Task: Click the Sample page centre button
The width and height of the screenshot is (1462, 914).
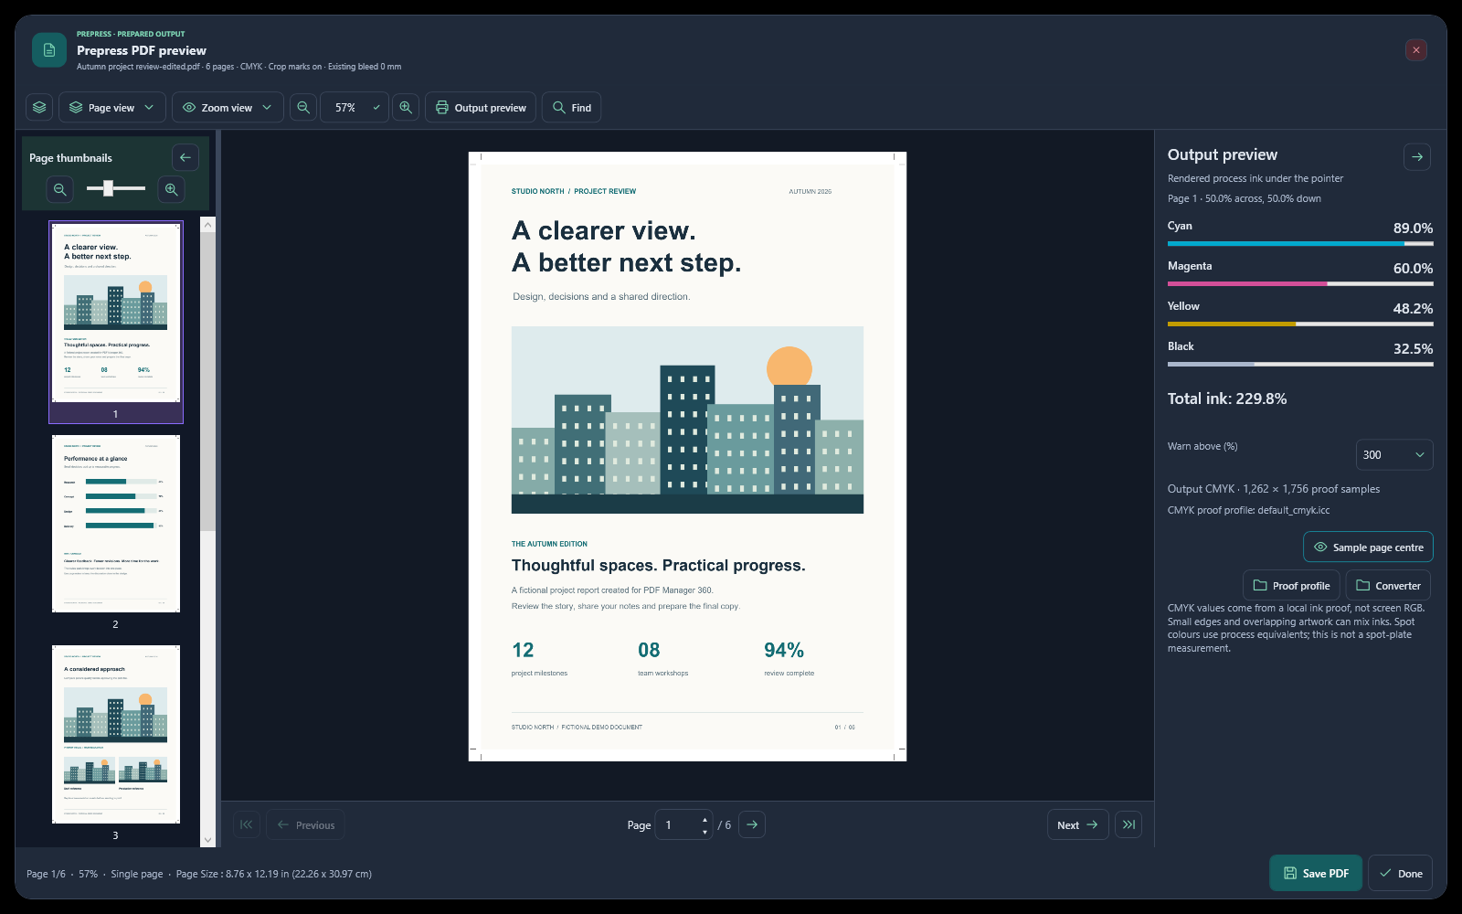Action: (x=1368, y=547)
